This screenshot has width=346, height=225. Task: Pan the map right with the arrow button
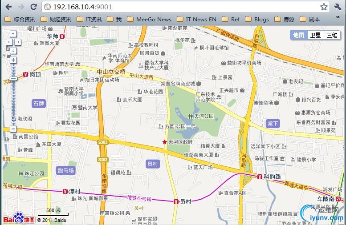pos(18,42)
